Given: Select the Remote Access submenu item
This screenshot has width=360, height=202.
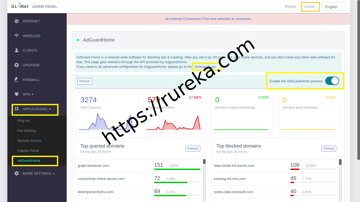Looking at the screenshot, I should pos(29,141).
